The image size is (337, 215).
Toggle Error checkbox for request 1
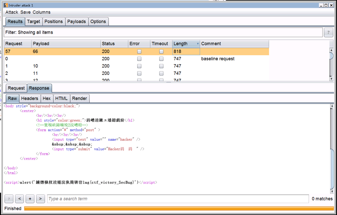click(139, 66)
